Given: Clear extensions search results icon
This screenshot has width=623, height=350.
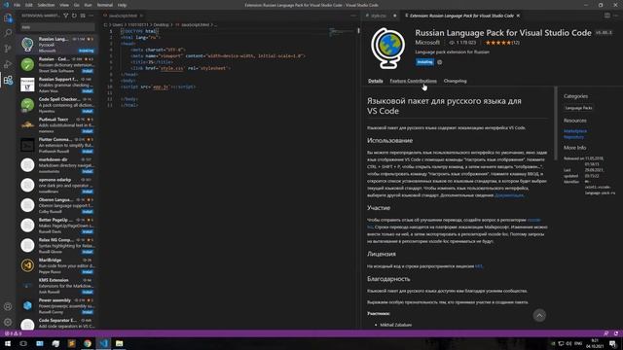Looking at the screenshot, I should (83, 16).
